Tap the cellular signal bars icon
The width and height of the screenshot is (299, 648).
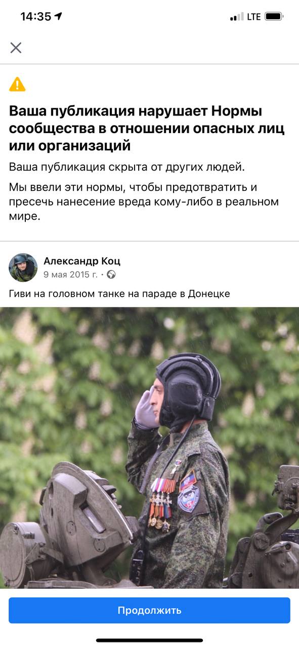coord(237,17)
